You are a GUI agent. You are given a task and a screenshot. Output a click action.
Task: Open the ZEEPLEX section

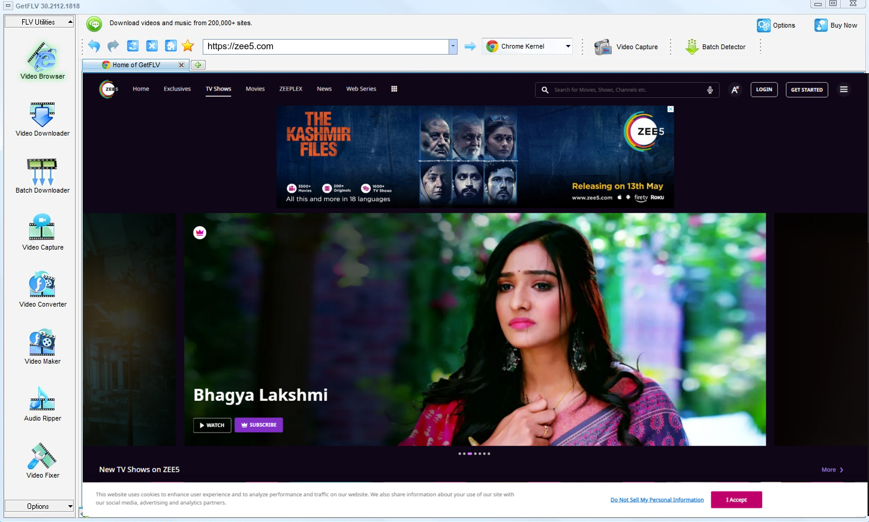(291, 89)
